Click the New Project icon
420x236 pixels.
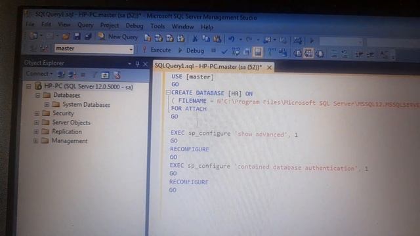34,35
